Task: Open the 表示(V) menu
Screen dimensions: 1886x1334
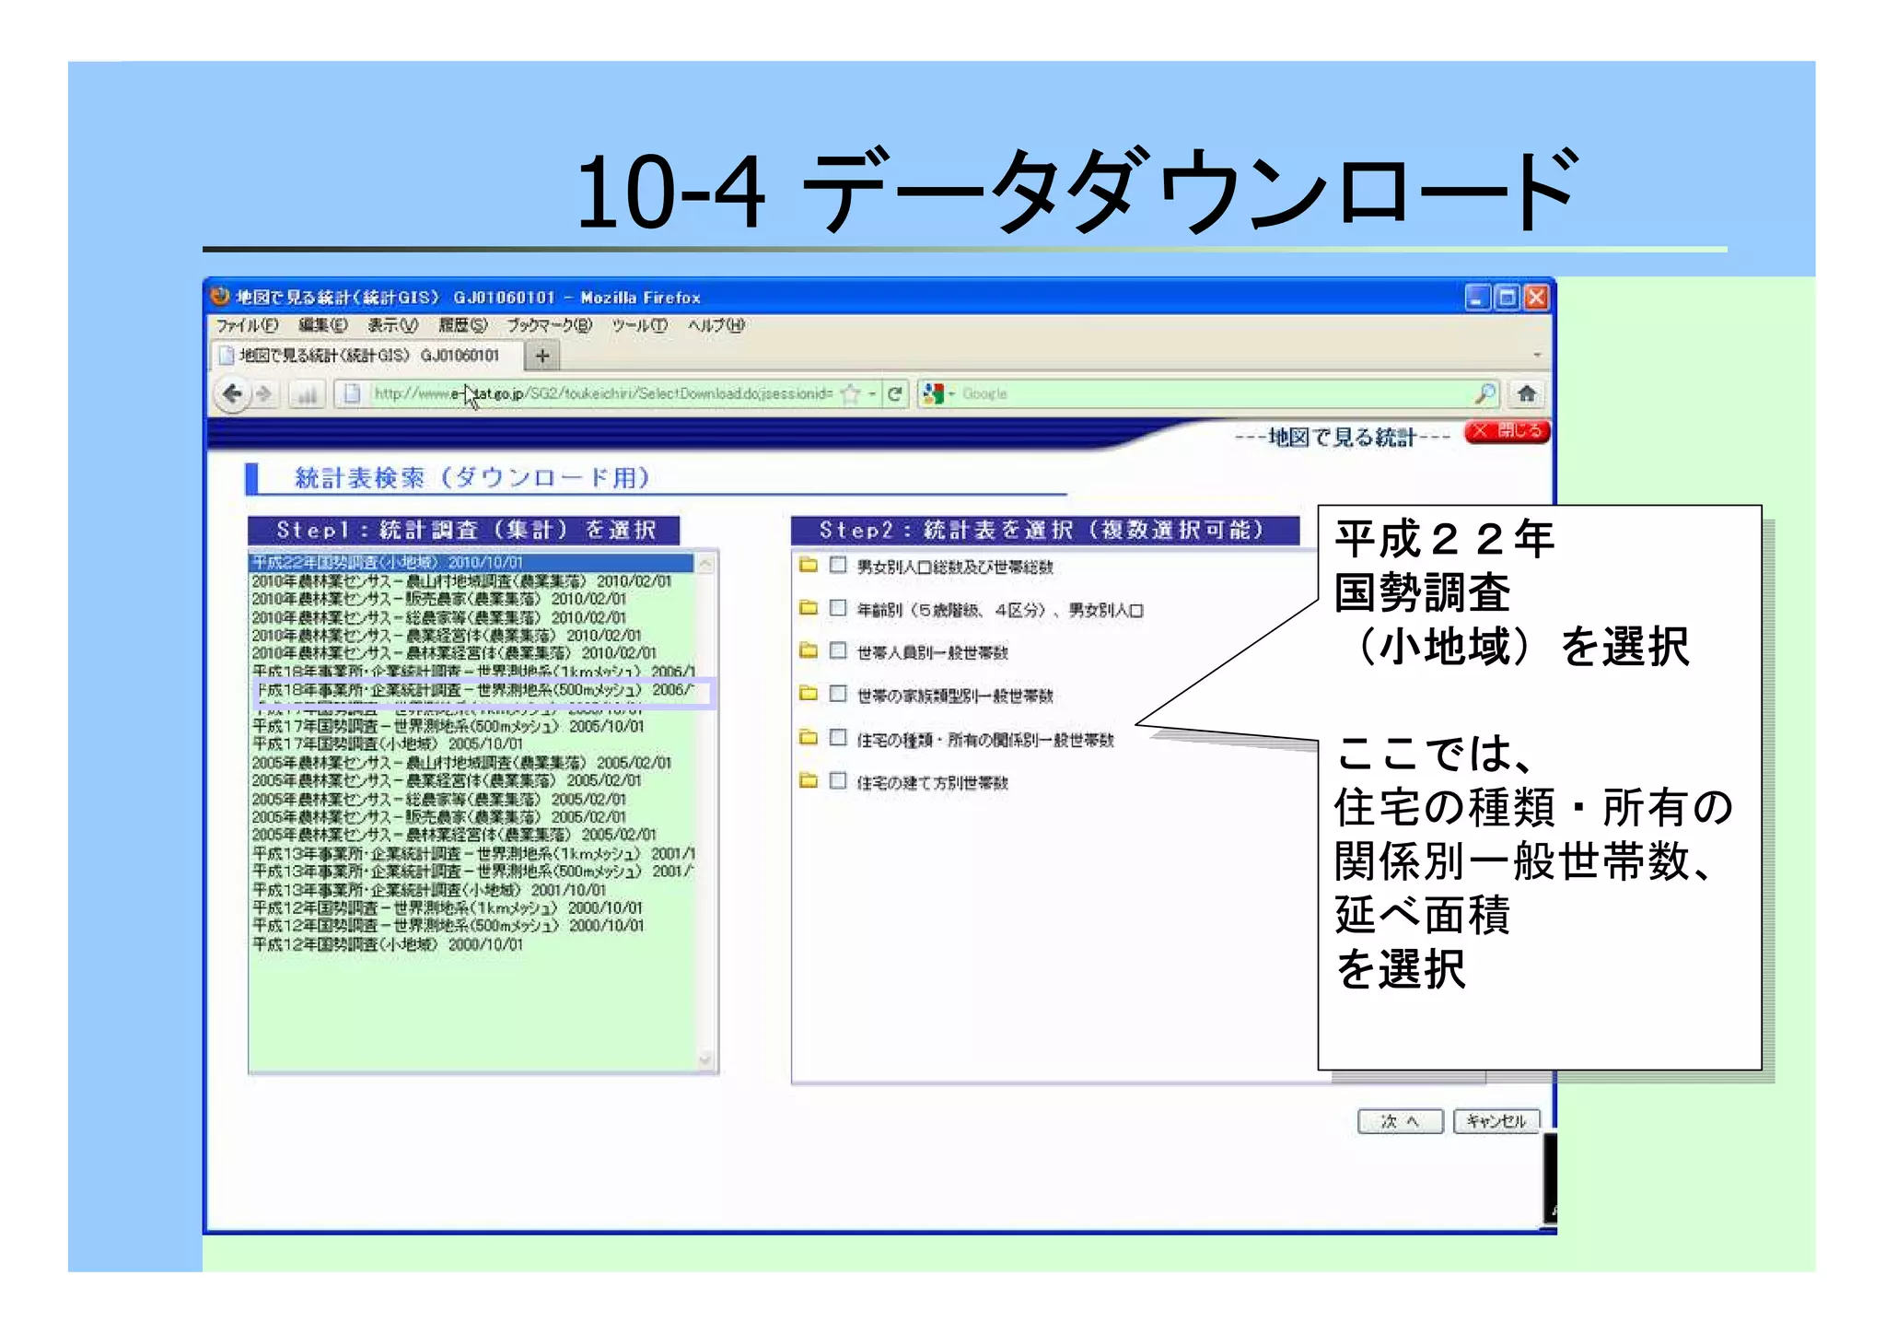Action: pyautogui.click(x=392, y=325)
